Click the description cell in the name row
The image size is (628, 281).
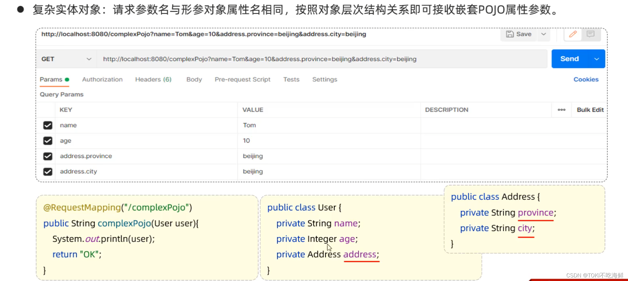coord(514,125)
